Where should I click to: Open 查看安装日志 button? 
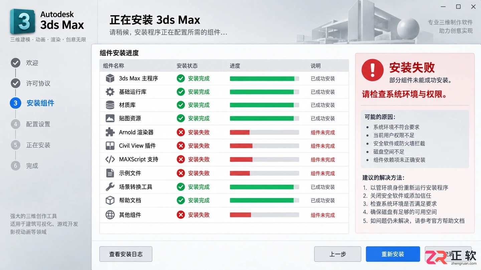(x=126, y=254)
